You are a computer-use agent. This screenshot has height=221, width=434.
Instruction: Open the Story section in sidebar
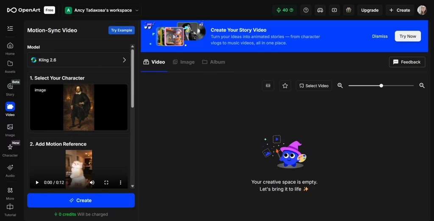10,89
